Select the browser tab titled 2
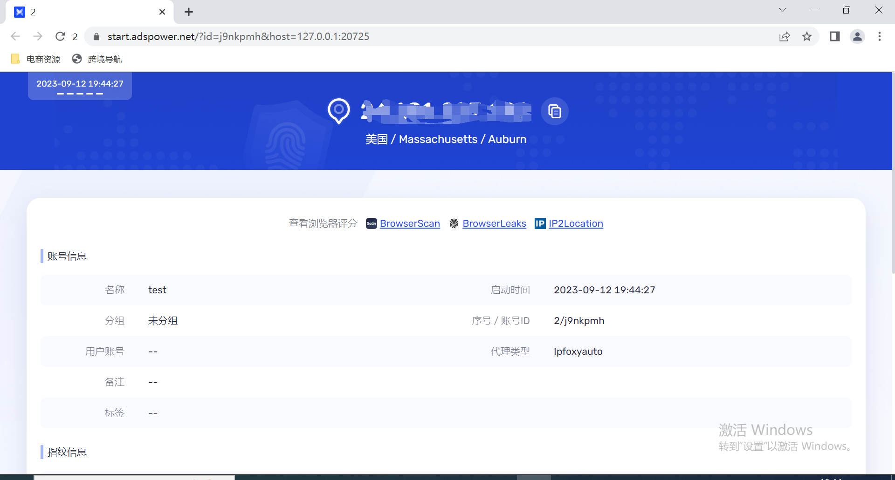This screenshot has height=480, width=895. 89,12
